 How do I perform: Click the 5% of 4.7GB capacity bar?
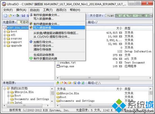134,16
